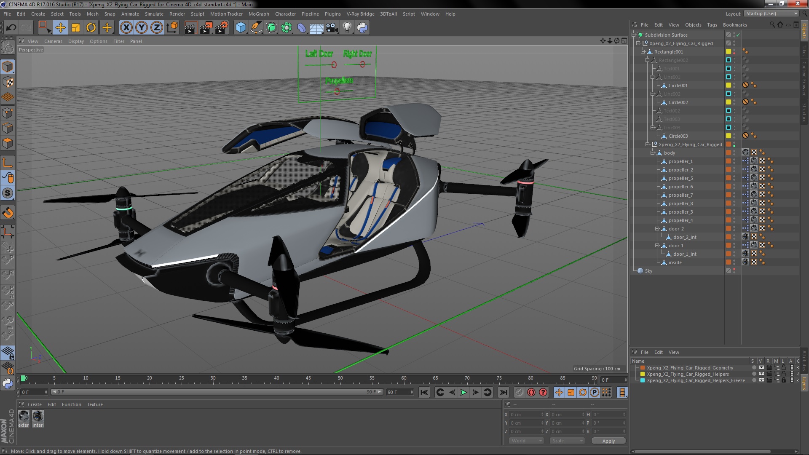Select propeller_1 in Object Manager
809x455 pixels.
coord(680,161)
